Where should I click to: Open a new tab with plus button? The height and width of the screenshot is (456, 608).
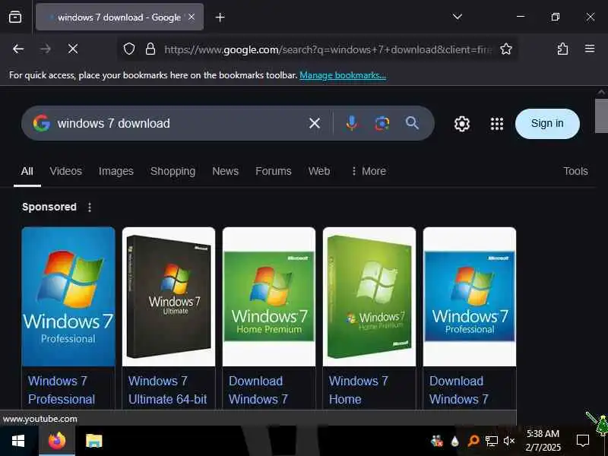tap(220, 17)
